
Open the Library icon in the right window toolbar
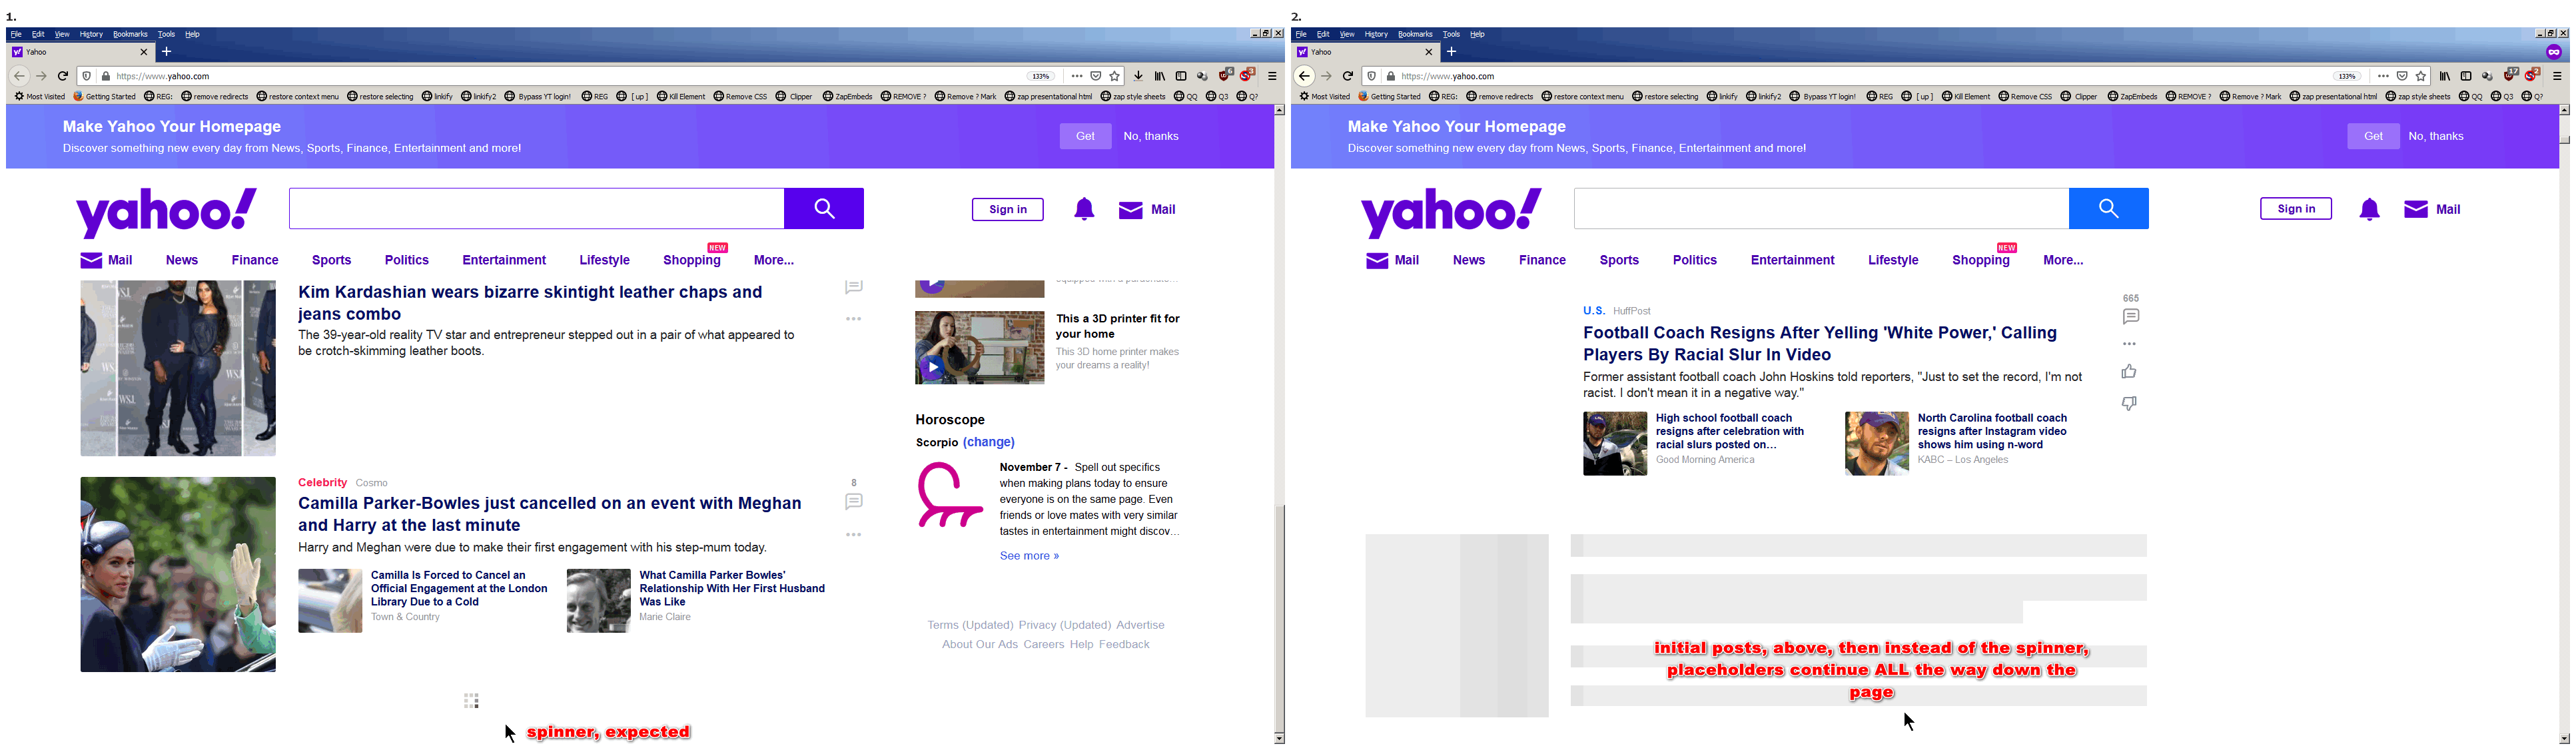click(x=2444, y=76)
